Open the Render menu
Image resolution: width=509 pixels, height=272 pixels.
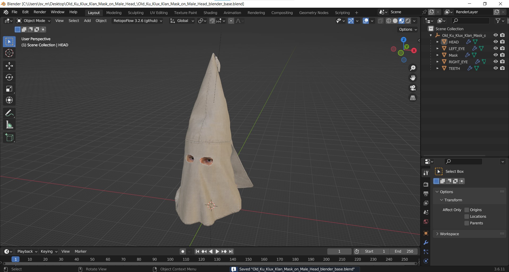point(40,12)
